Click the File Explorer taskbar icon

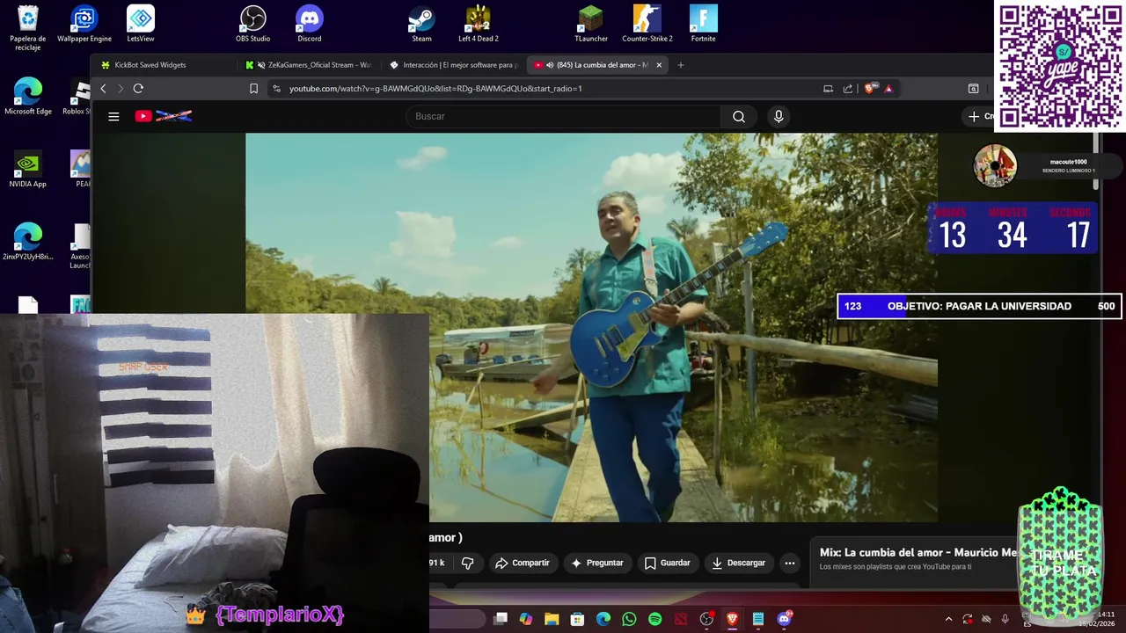[552, 619]
